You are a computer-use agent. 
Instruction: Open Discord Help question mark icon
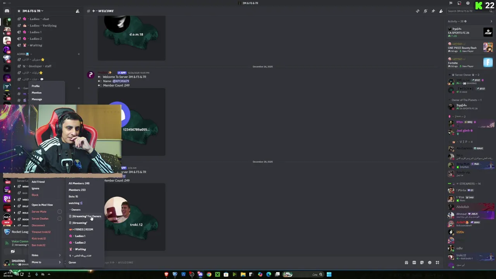pyautogui.click(x=468, y=3)
